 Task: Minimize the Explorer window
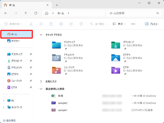click(x=139, y=3)
